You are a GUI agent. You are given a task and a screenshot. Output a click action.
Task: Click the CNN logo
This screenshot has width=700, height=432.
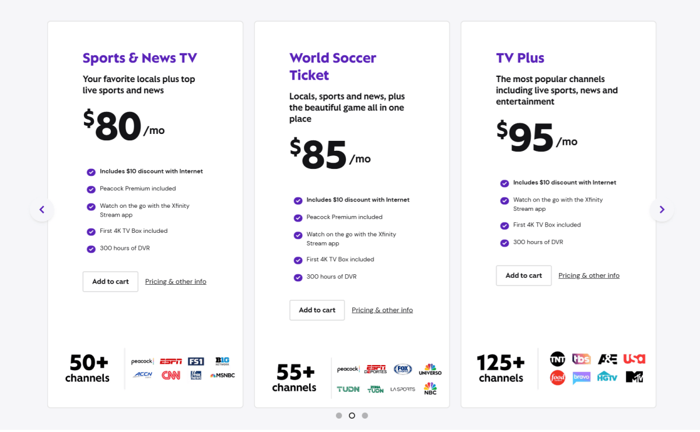tap(171, 375)
